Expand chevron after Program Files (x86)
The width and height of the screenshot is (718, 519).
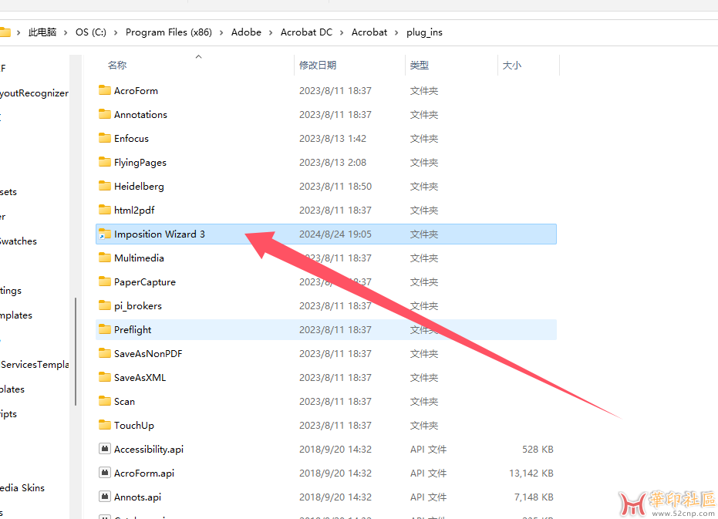click(221, 32)
